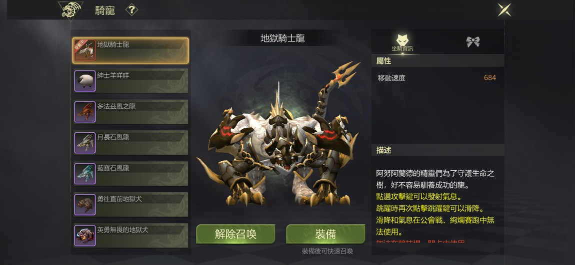This screenshot has width=575, height=265.
Task: Click the 移動速度 value 684
Action: click(490, 77)
